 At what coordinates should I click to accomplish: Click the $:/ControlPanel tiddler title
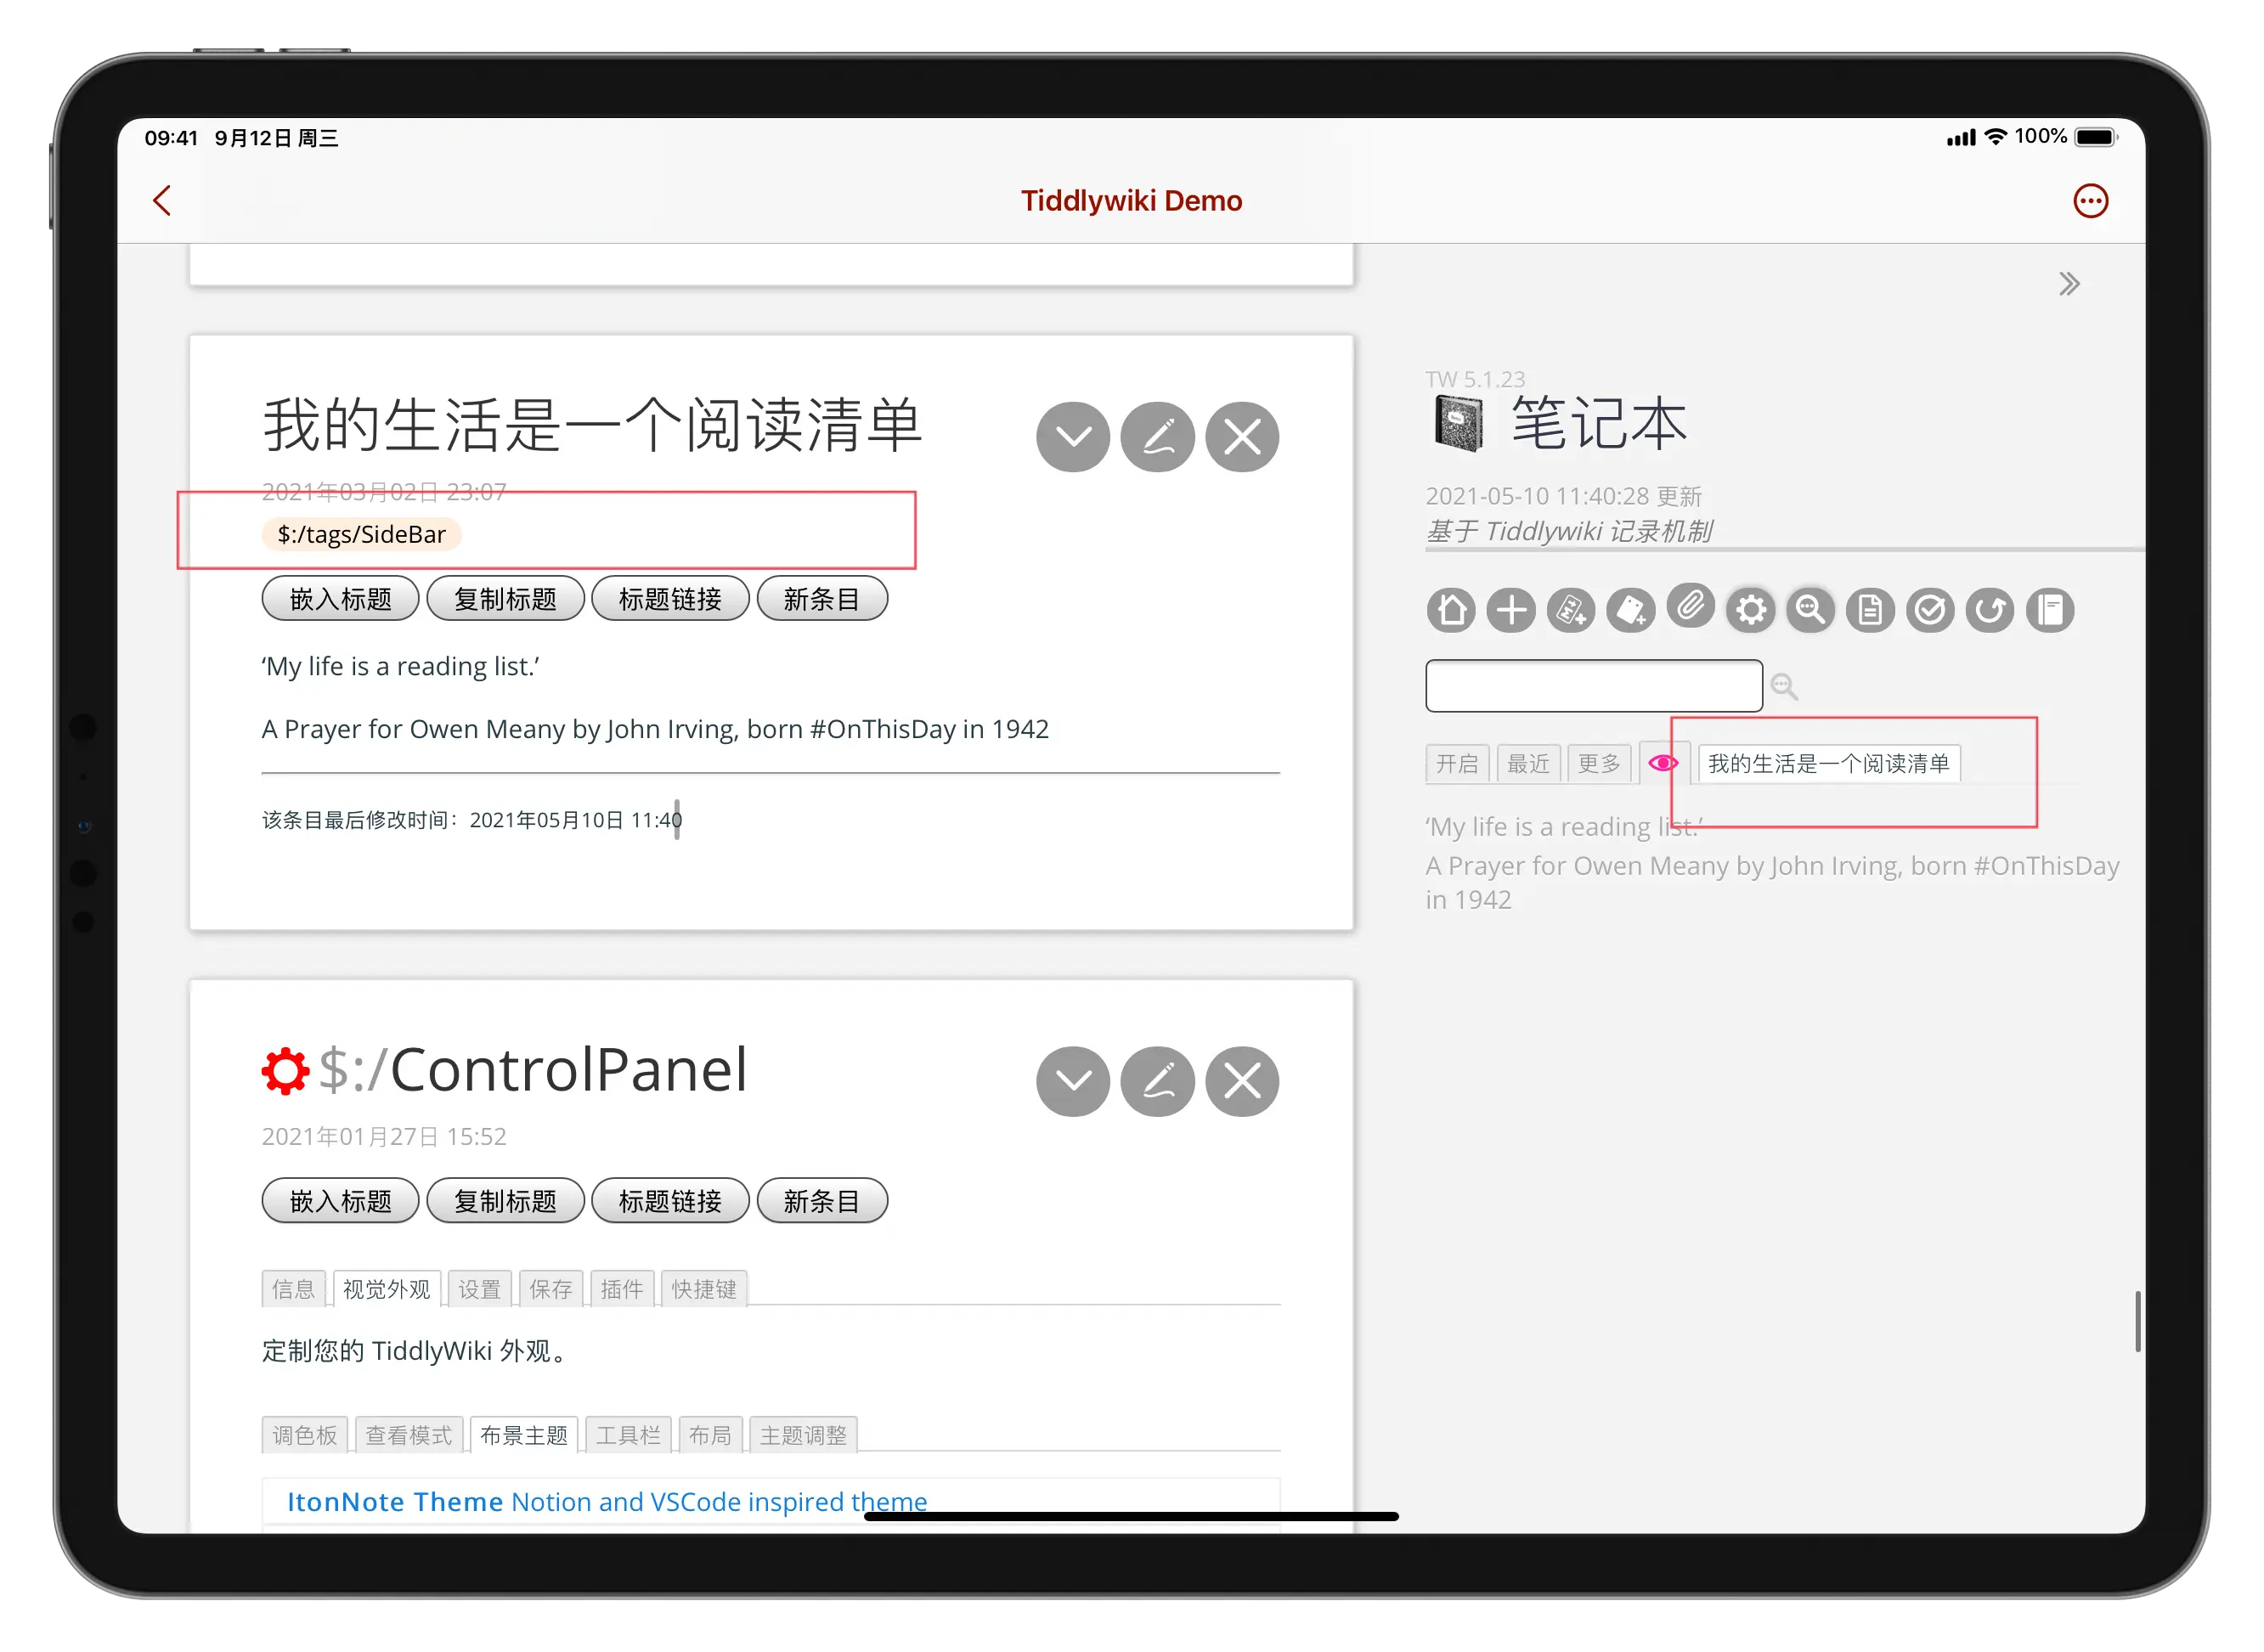tap(532, 1070)
